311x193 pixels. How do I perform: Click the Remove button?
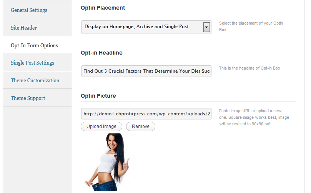point(141,126)
